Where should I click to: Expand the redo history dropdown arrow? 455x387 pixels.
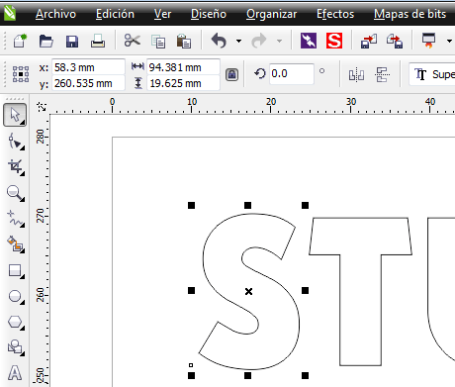(x=279, y=42)
